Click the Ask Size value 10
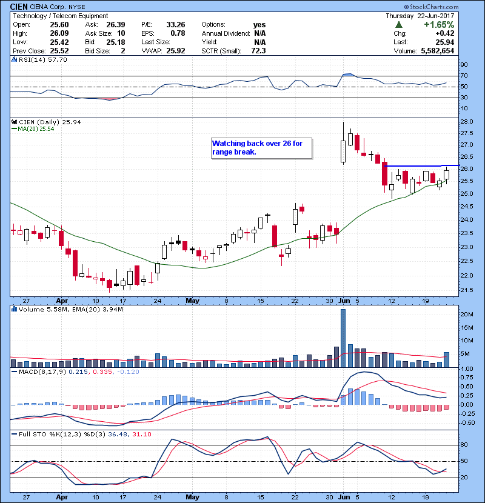The image size is (485, 503). coord(121,33)
